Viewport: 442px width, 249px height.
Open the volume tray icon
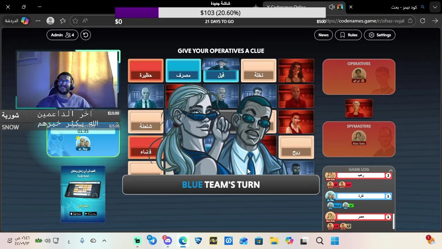tap(47, 241)
